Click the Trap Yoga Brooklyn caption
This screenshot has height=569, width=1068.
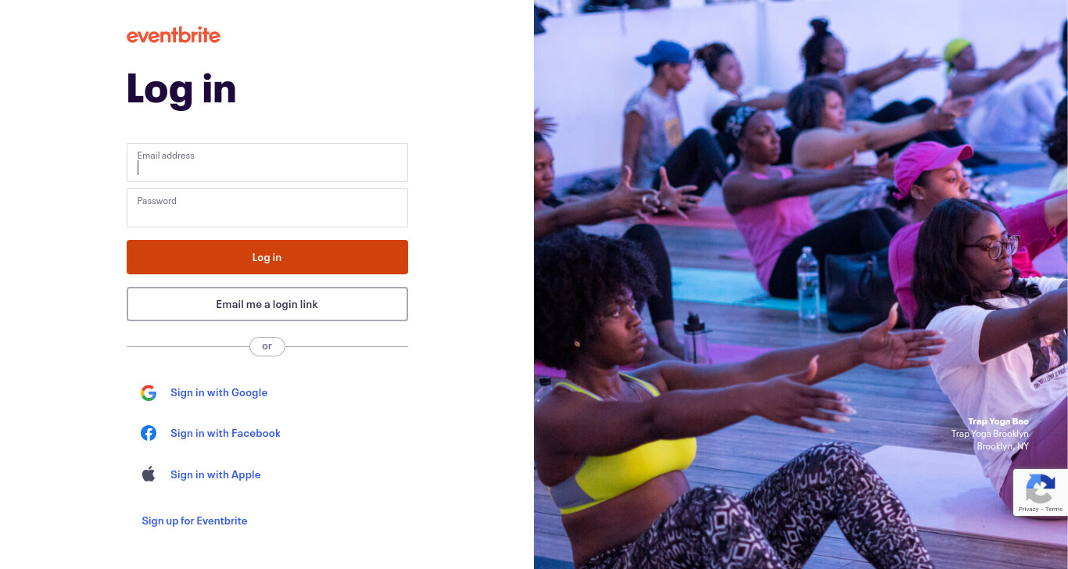[x=990, y=434]
